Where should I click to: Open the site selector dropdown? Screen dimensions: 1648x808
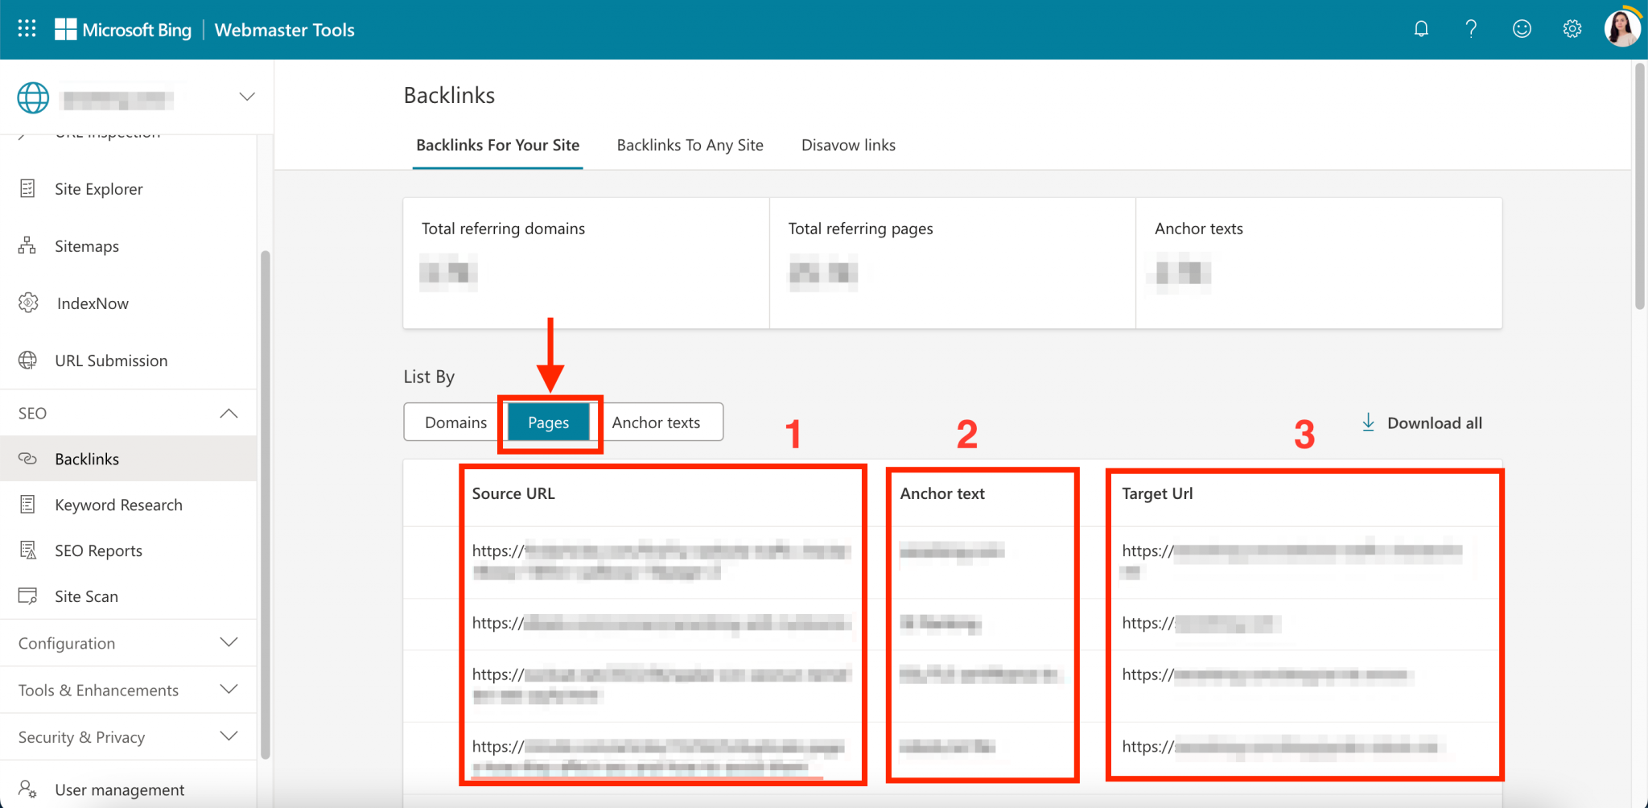coord(246,96)
